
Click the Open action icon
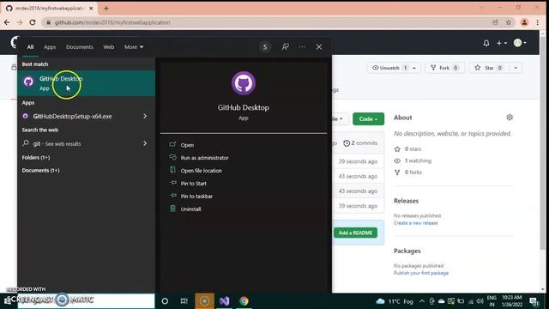[172, 144]
